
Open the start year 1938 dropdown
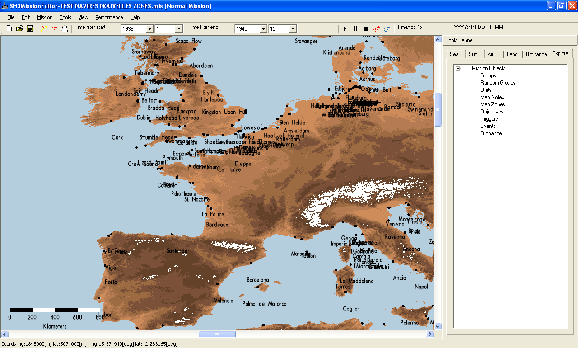[149, 29]
